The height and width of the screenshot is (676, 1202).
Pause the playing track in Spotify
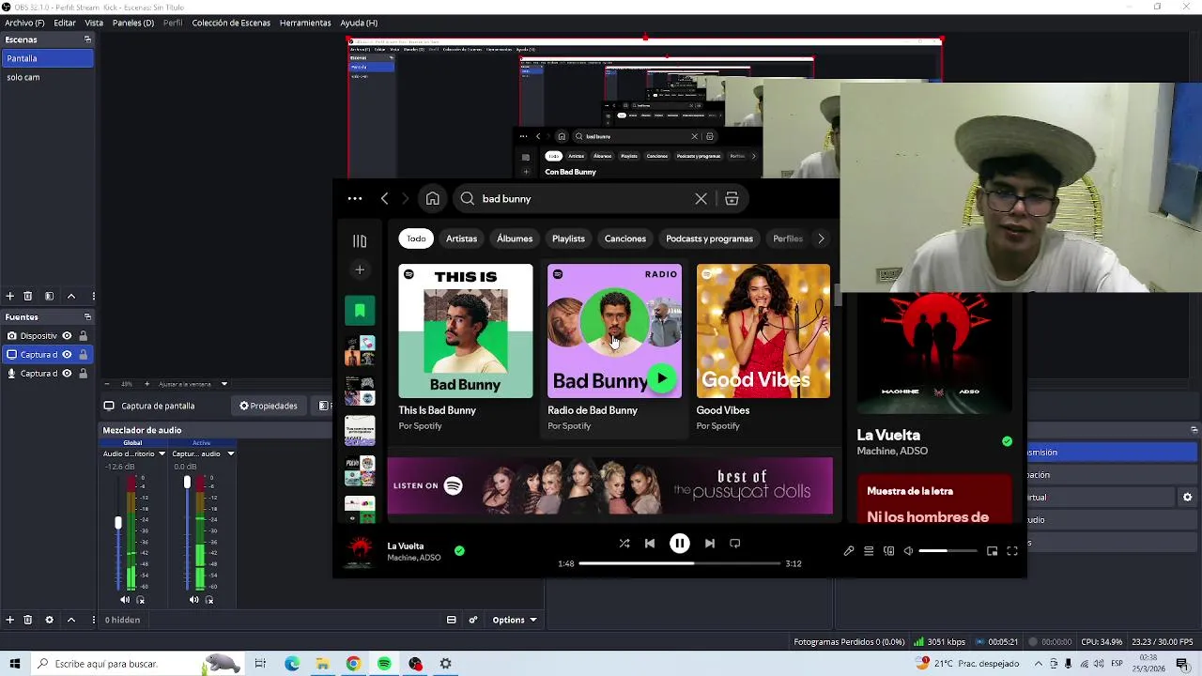click(x=679, y=544)
